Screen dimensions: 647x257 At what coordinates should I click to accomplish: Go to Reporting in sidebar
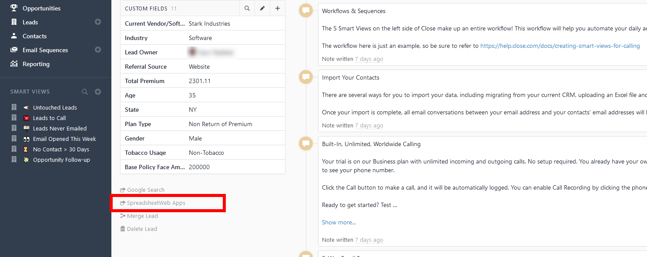click(36, 64)
